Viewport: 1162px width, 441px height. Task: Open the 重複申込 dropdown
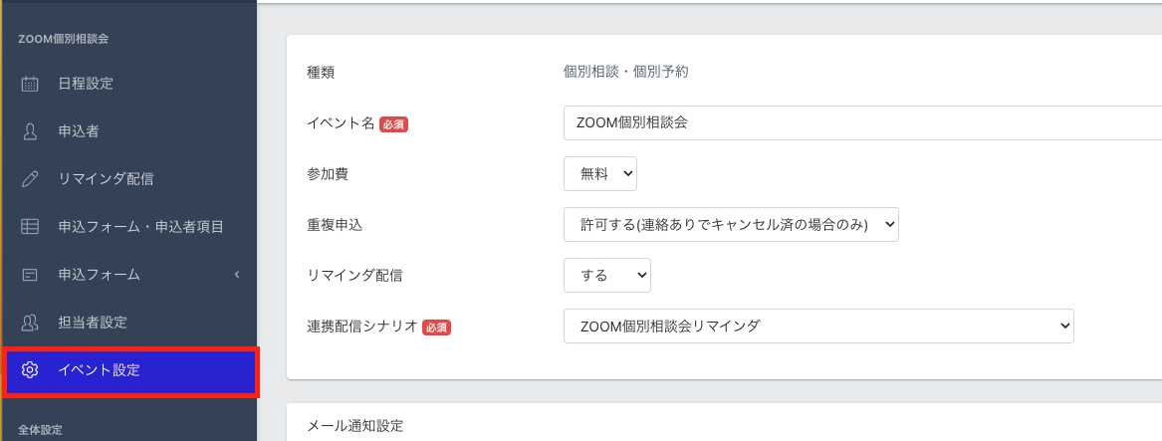point(731,224)
